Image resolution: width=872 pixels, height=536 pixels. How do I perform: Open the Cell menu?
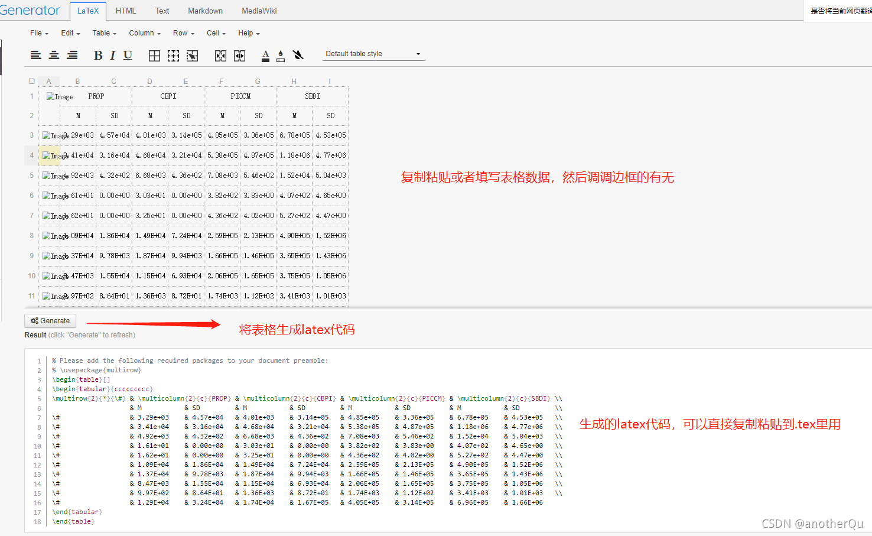[216, 33]
